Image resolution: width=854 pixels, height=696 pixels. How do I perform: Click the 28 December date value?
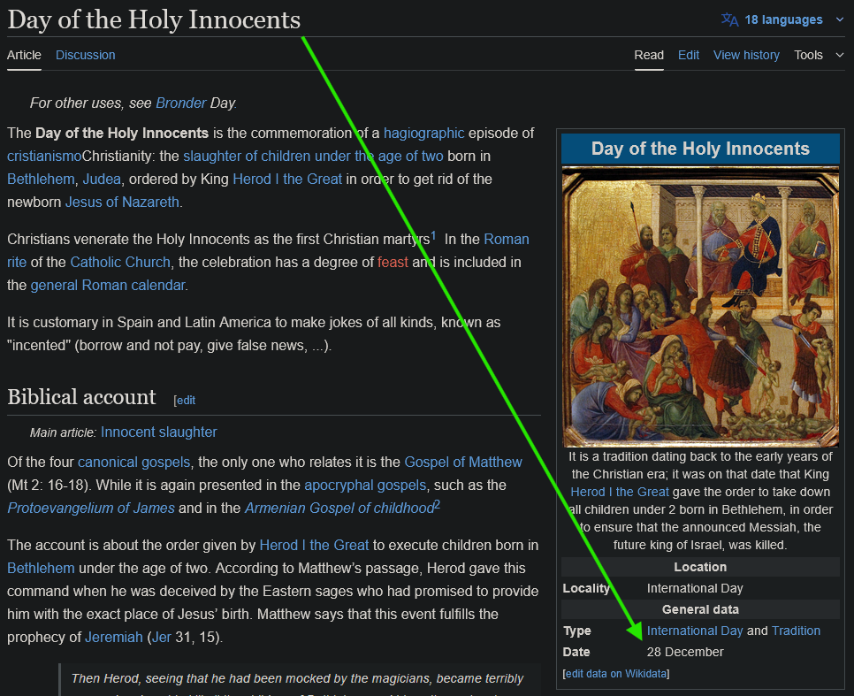click(685, 652)
